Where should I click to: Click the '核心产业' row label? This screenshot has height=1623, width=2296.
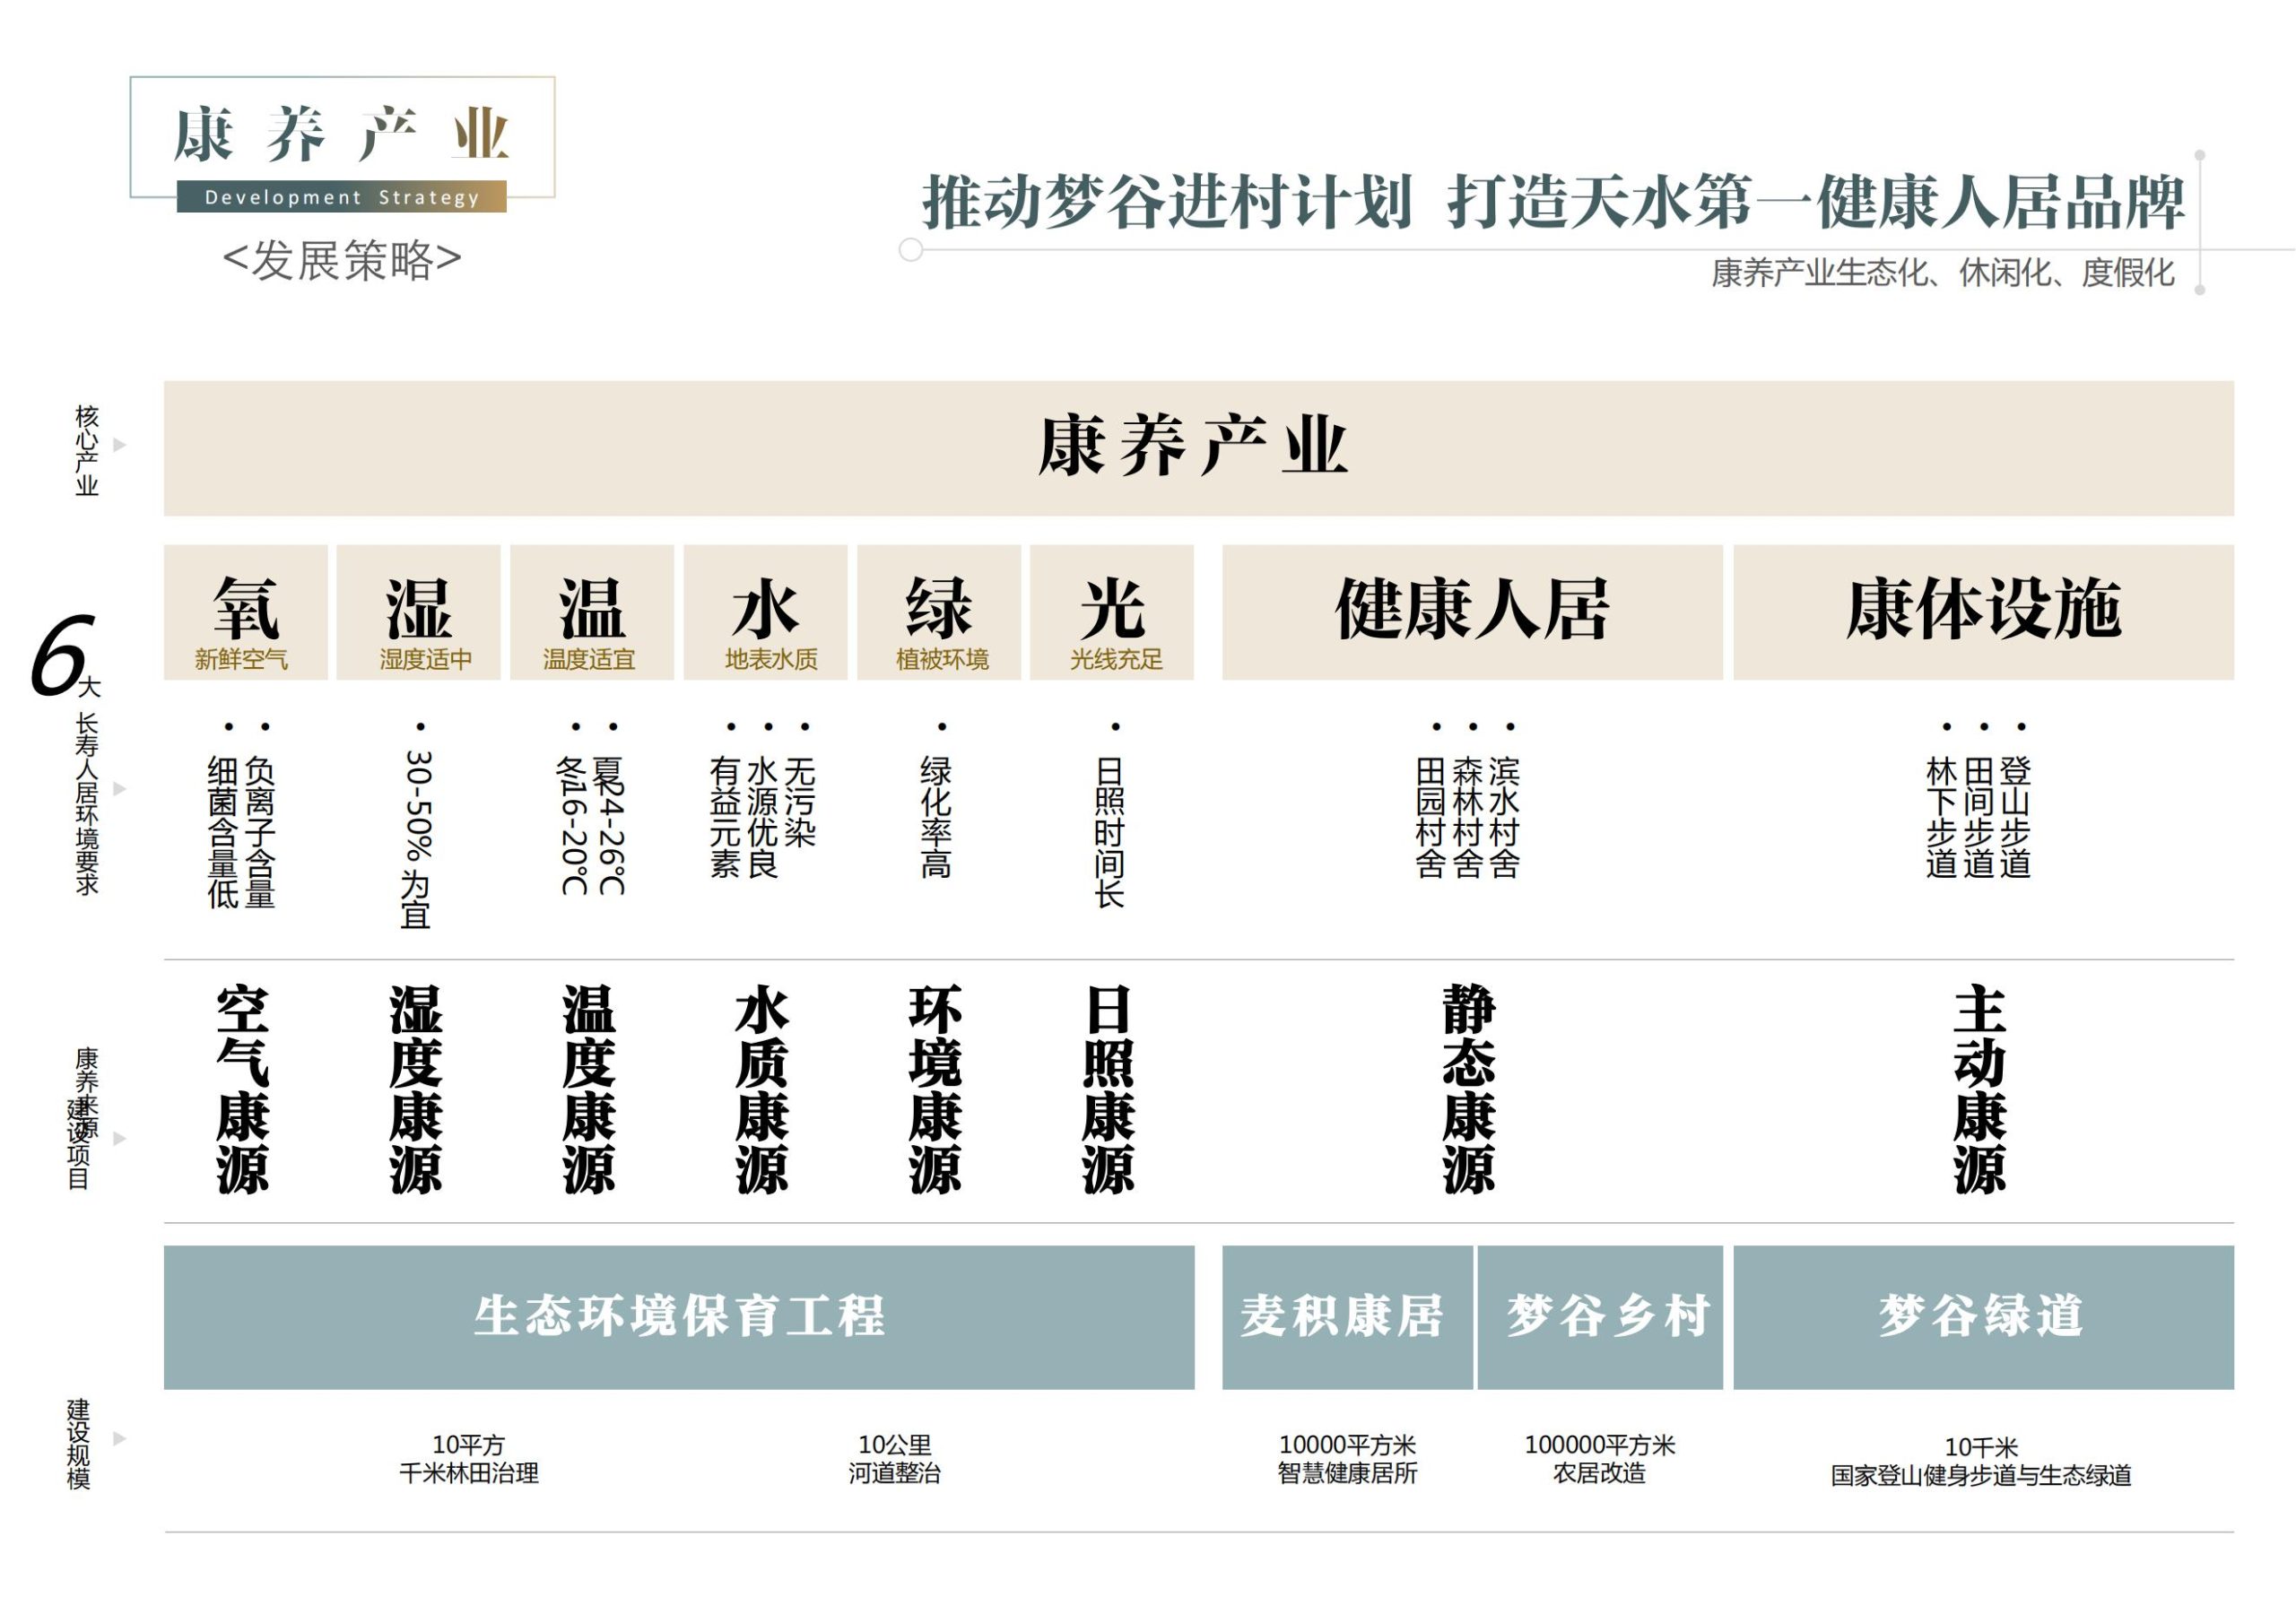[x=87, y=450]
